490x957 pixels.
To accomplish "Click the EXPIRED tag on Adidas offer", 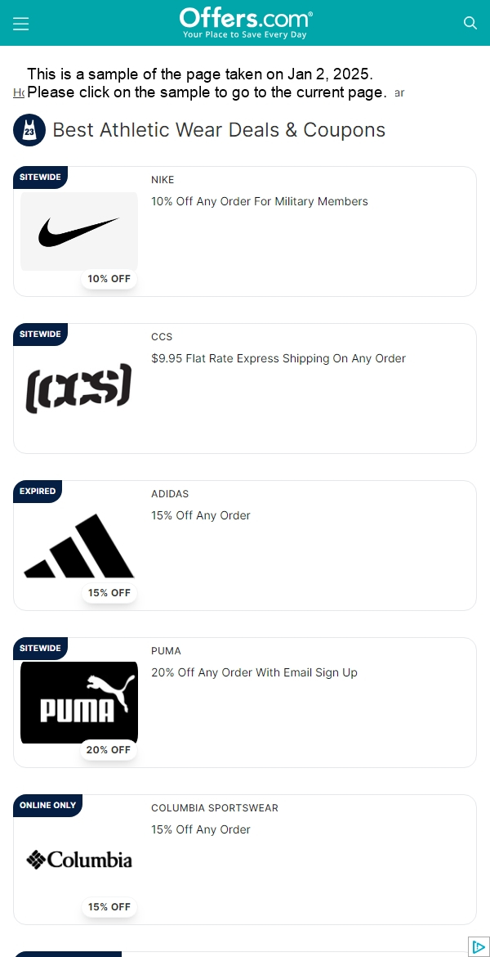I will 38,492.
